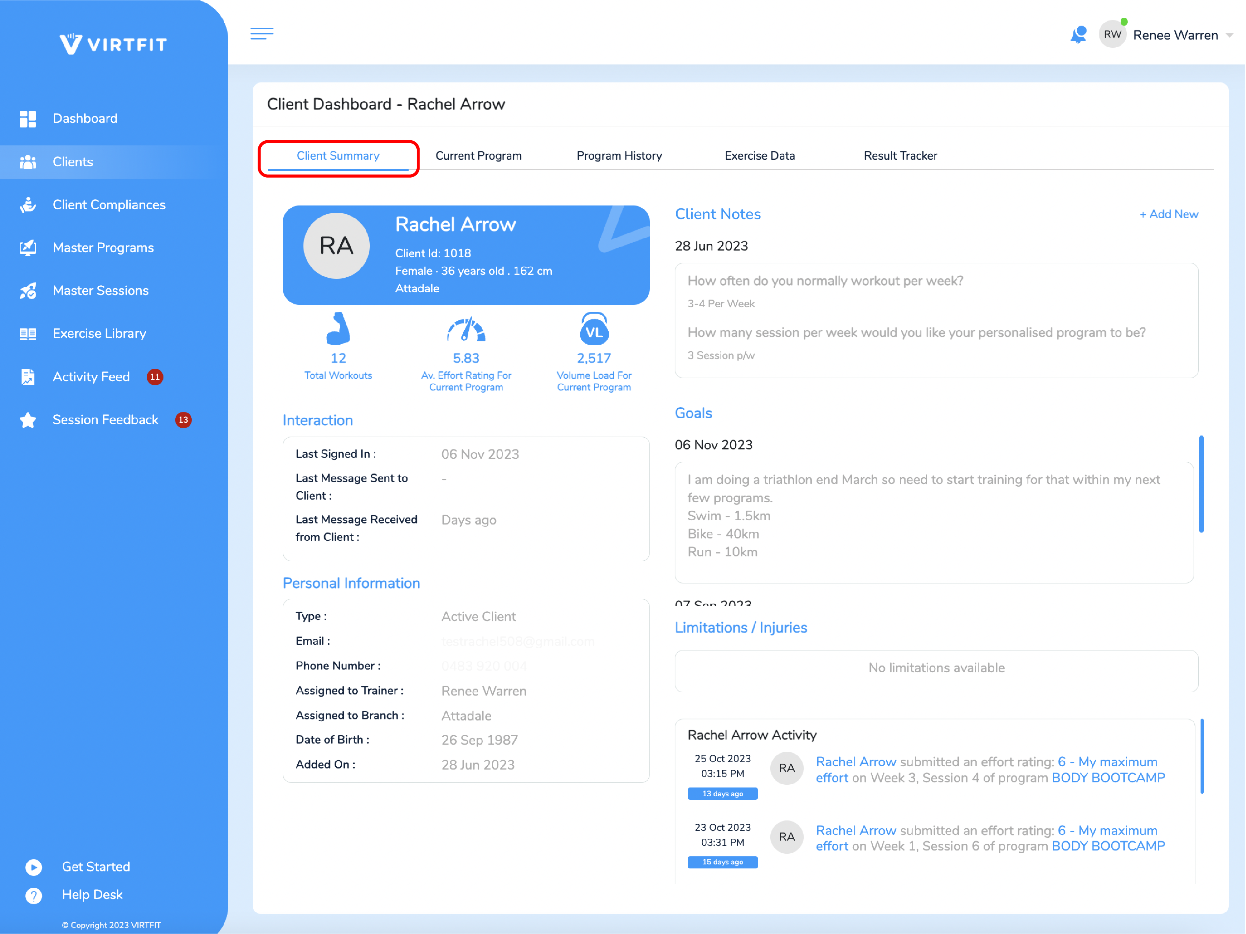
Task: Go to Client Compliances
Action: pyautogui.click(x=109, y=205)
